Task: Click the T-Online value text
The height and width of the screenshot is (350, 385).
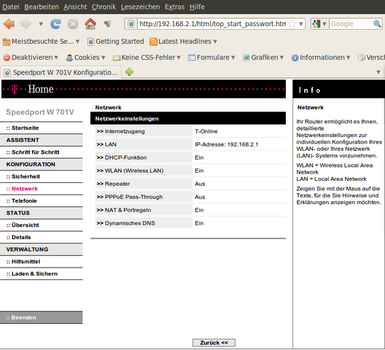Action: click(206, 131)
